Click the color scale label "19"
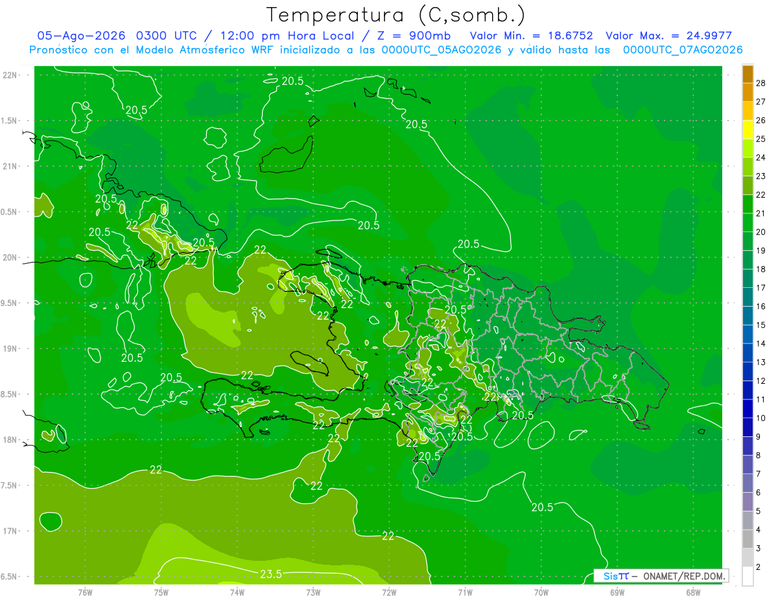The image size is (778, 601). point(761,250)
